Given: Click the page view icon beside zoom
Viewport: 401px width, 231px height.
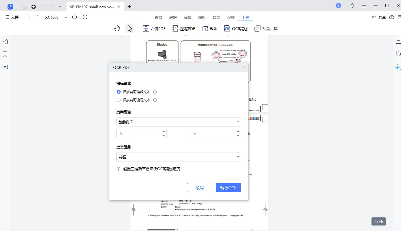Looking at the screenshot, I should pos(37,17).
